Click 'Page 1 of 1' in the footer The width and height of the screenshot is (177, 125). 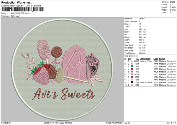171,123
